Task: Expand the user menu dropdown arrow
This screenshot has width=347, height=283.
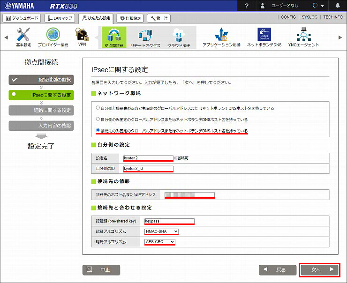Action: pos(322,6)
